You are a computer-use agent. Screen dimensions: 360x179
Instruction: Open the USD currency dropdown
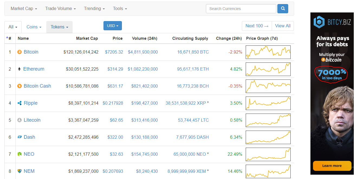113,26
